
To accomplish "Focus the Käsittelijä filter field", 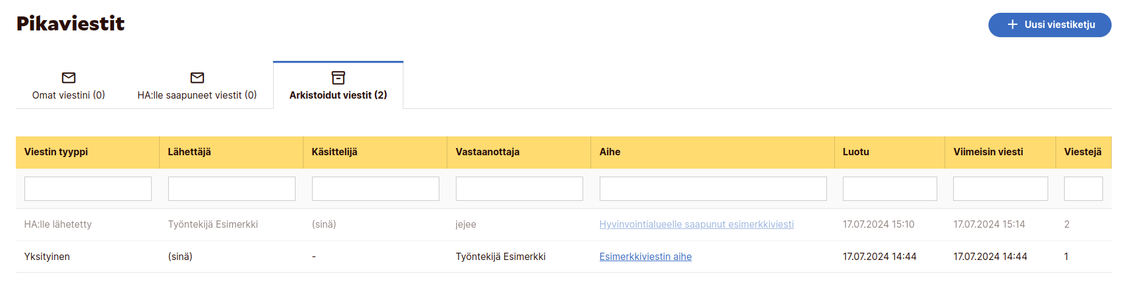I will pos(375,189).
